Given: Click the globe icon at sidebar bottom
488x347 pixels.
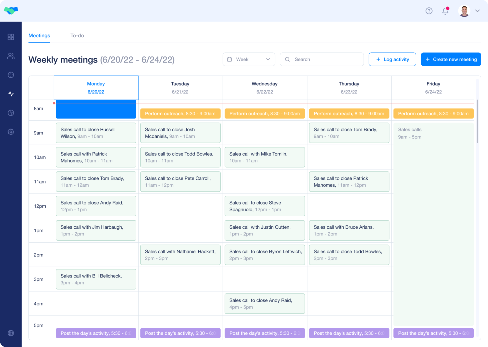Looking at the screenshot, I should click(11, 333).
